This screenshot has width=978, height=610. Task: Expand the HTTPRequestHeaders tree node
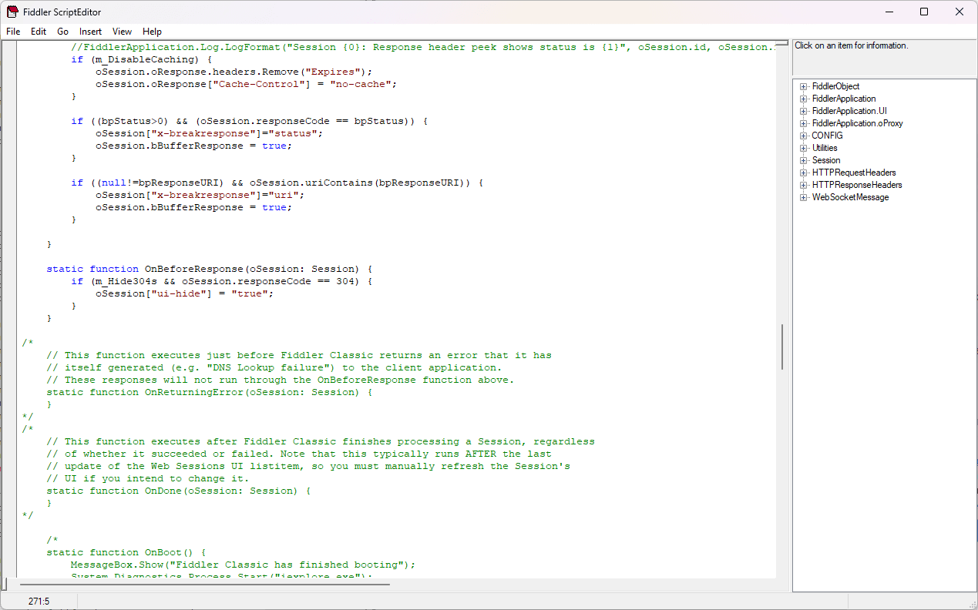click(x=804, y=173)
